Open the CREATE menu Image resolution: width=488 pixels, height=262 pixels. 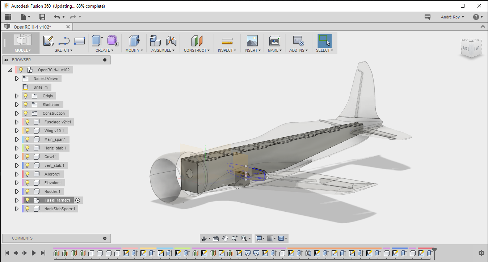tap(104, 50)
